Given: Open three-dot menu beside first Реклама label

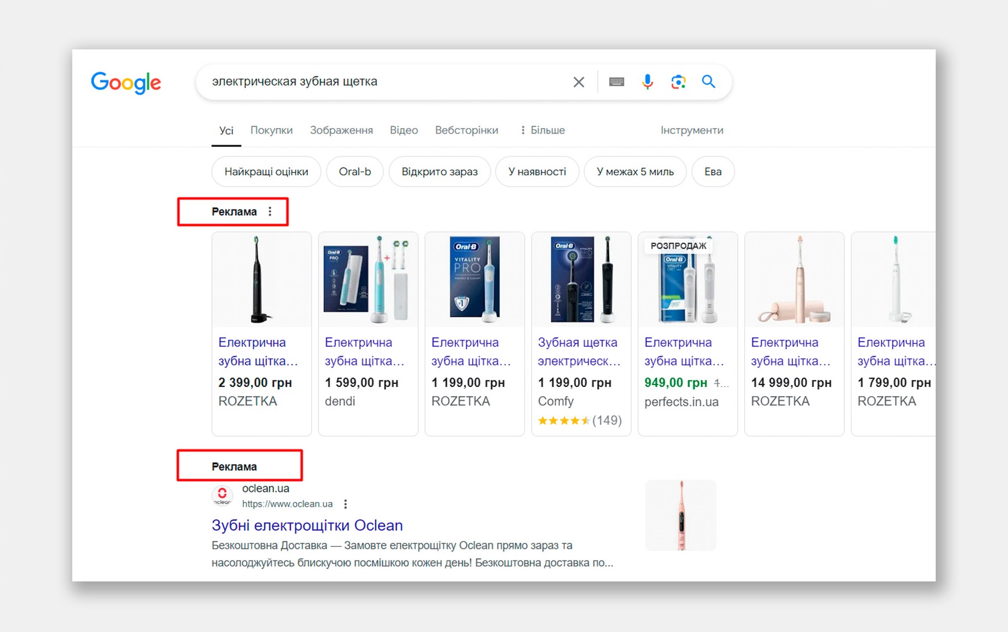Looking at the screenshot, I should [x=270, y=211].
